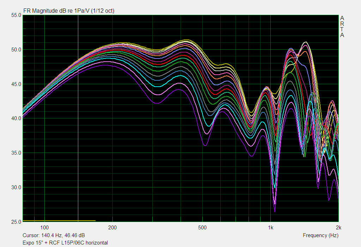The height and width of the screenshot is (247, 361).
Task: Click the 200 frequency axis label
Action: tap(112, 228)
